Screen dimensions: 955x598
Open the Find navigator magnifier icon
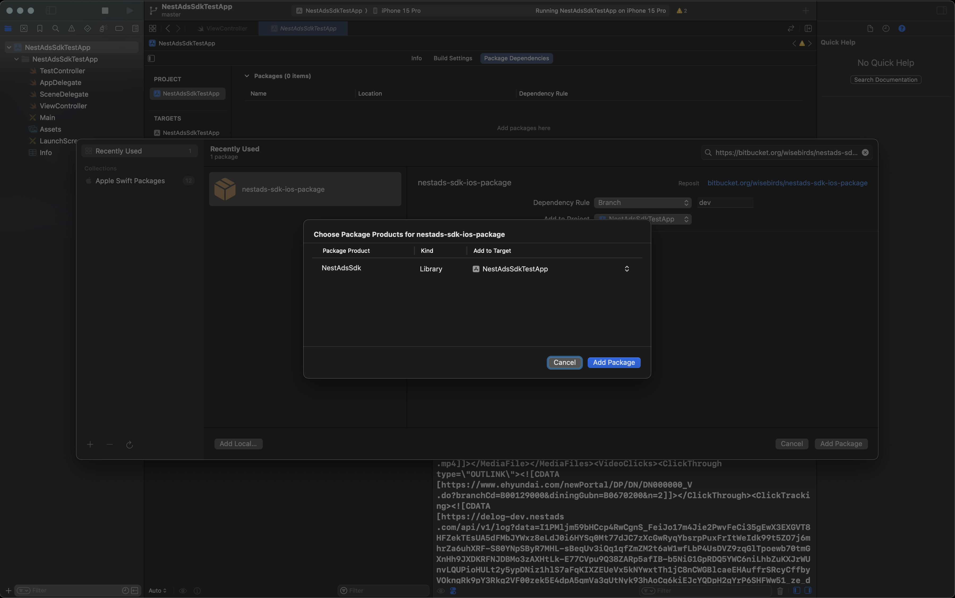click(x=56, y=28)
